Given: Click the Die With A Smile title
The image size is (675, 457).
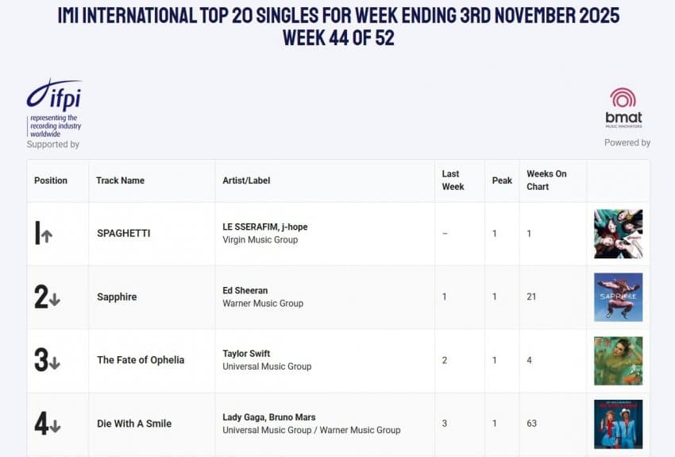Looking at the screenshot, I should (134, 424).
